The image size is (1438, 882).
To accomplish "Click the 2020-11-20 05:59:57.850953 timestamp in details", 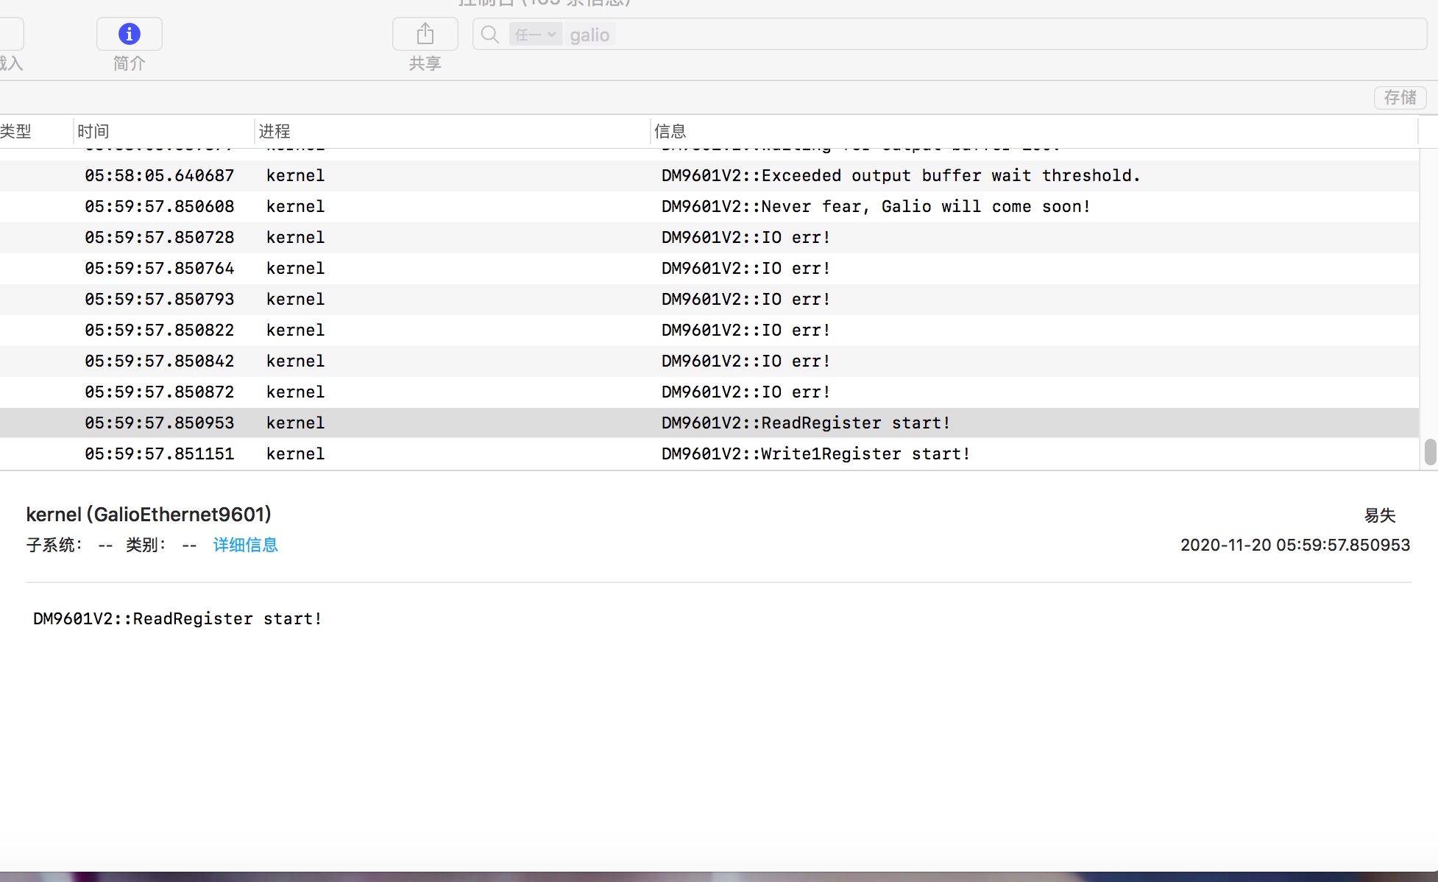I will [1295, 545].
